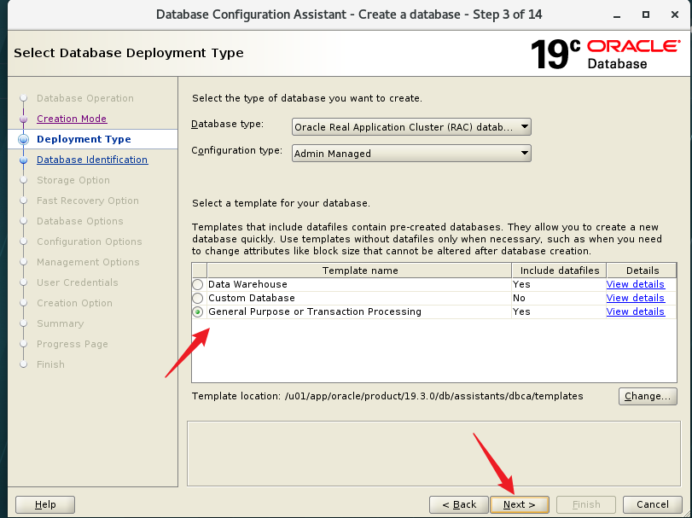The height and width of the screenshot is (518, 692).
Task: Click the Custom Database template name
Action: click(252, 299)
